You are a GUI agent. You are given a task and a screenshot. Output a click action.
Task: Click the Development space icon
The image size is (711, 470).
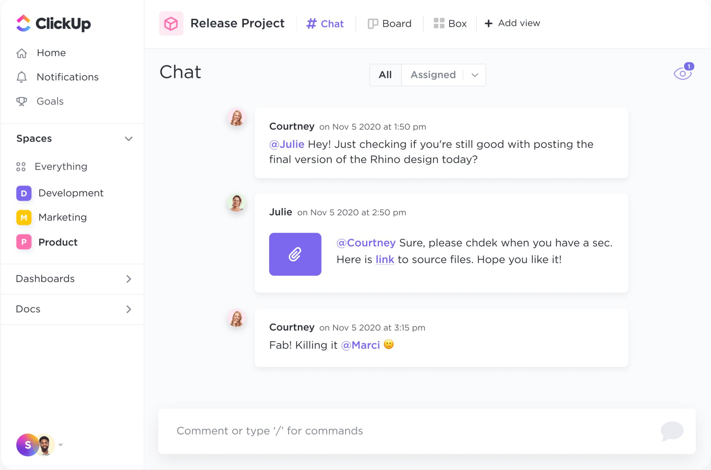[x=24, y=193]
